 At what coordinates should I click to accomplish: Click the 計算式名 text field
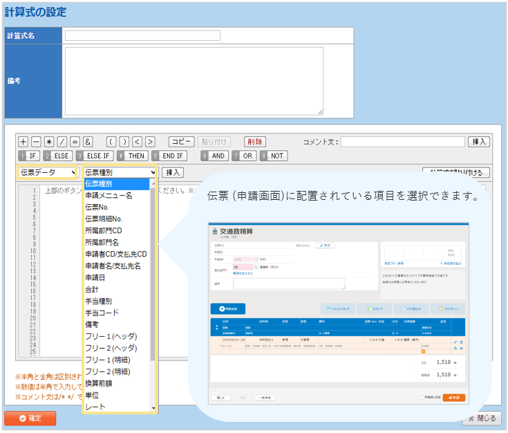142,35
